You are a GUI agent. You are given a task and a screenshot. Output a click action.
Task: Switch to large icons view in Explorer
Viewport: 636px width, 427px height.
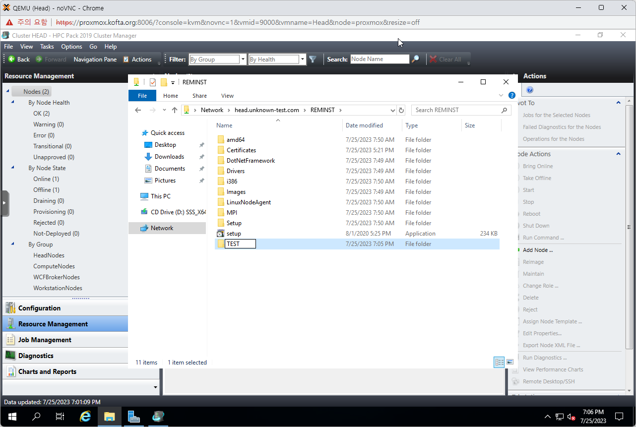tap(509, 363)
